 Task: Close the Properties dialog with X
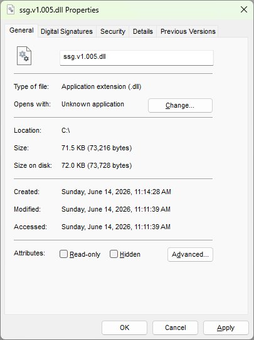tap(244, 9)
